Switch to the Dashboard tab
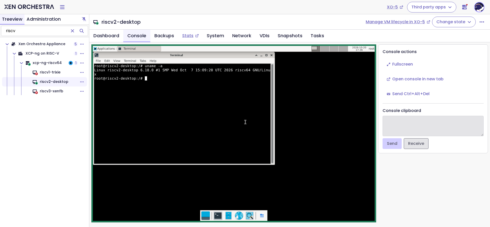Viewport: 490px width, 227px height. pyautogui.click(x=106, y=36)
